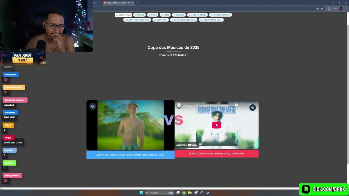The height and width of the screenshot is (196, 349).
Task: Open Spor iletişim platformu tag
Action: coord(137,20)
